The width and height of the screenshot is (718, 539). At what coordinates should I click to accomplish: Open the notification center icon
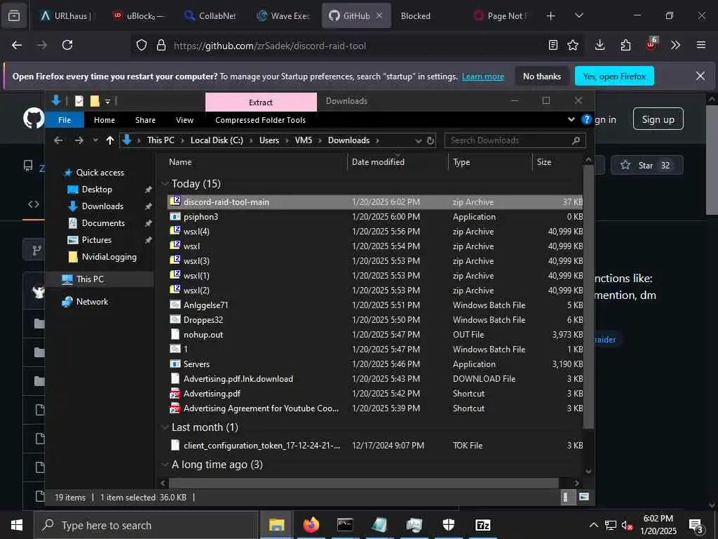point(696,526)
